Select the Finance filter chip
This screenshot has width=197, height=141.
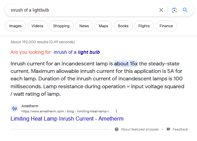[x=166, y=26]
